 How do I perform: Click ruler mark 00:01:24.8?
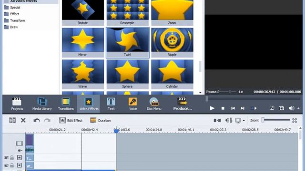(153, 130)
